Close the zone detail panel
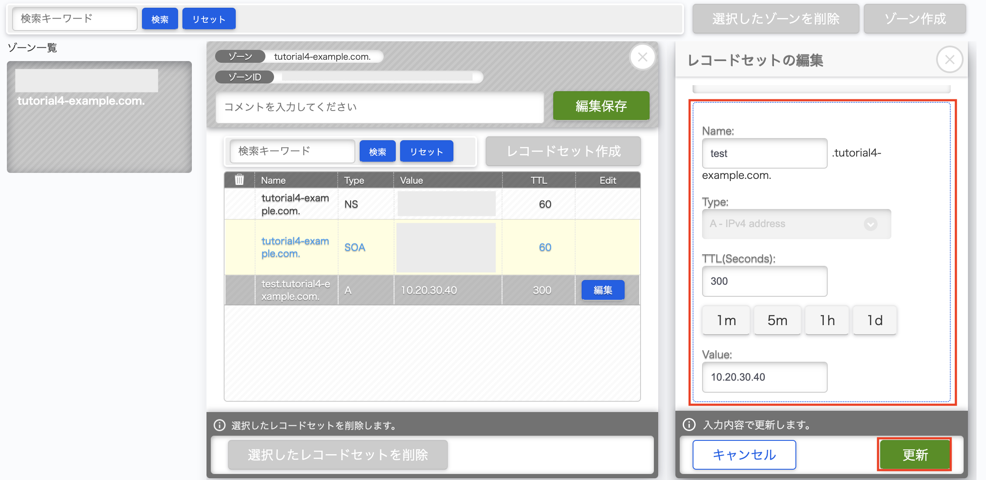This screenshot has width=986, height=480. [x=642, y=57]
